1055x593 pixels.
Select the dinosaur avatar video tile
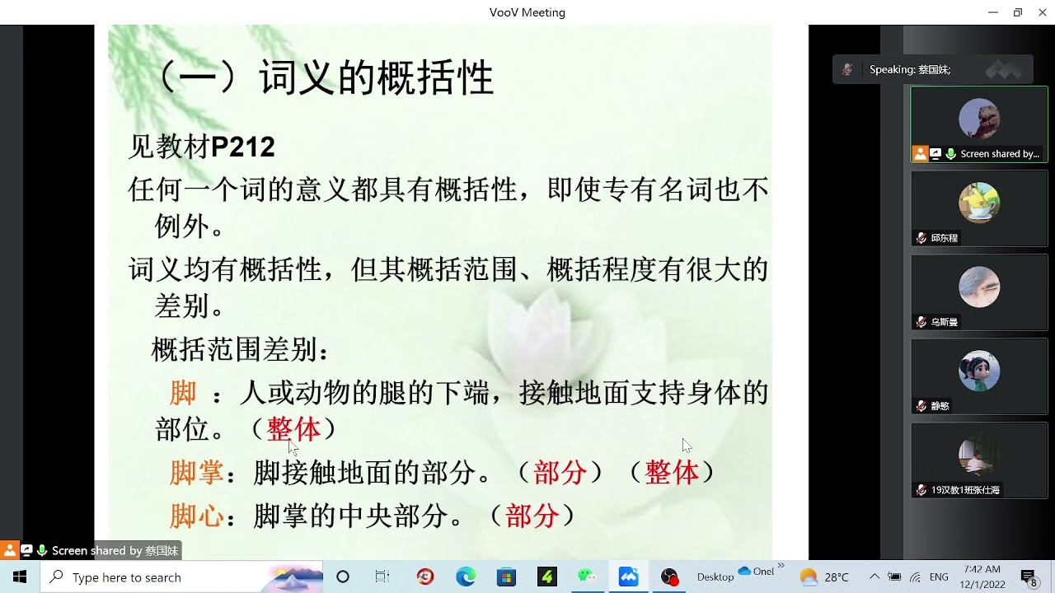point(979,124)
